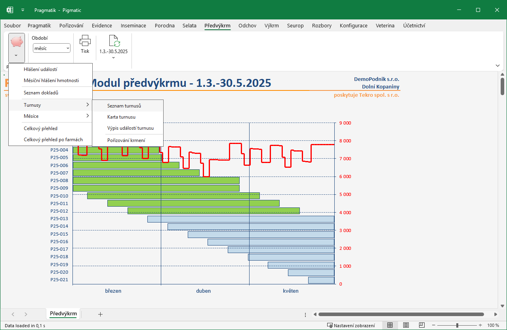The width and height of the screenshot is (507, 330).
Task: Switch to Page Layout view in status bar
Action: [406, 325]
